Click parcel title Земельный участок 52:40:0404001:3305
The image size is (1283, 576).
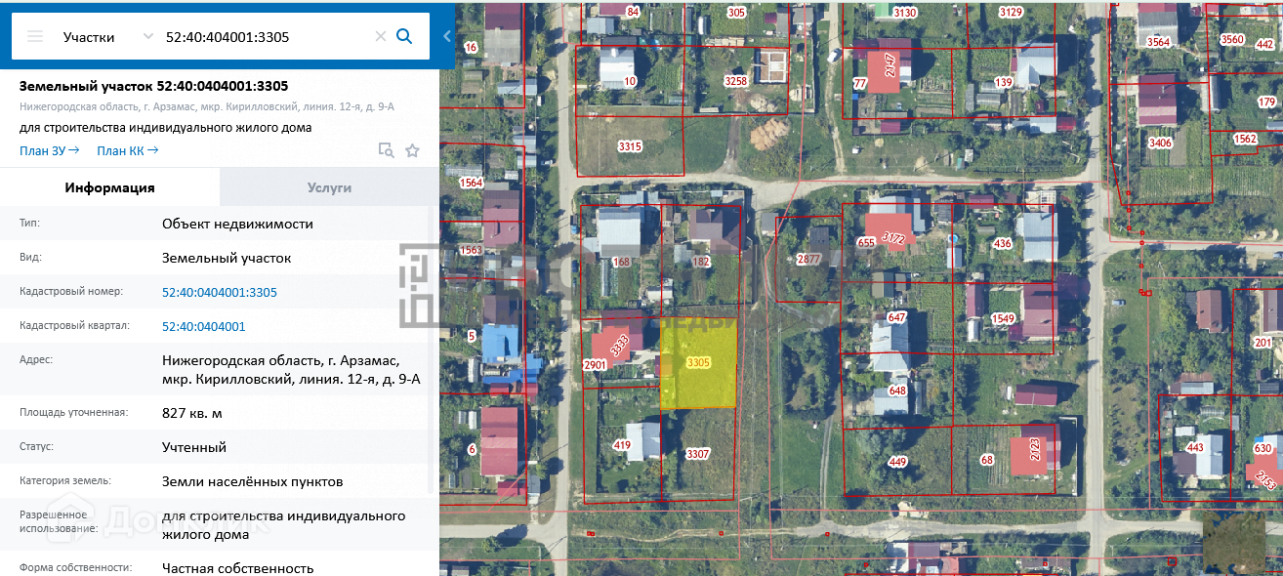coord(153,86)
